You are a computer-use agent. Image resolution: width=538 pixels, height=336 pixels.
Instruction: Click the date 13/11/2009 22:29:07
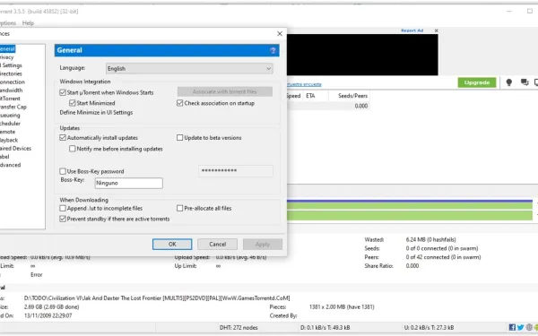48,315
